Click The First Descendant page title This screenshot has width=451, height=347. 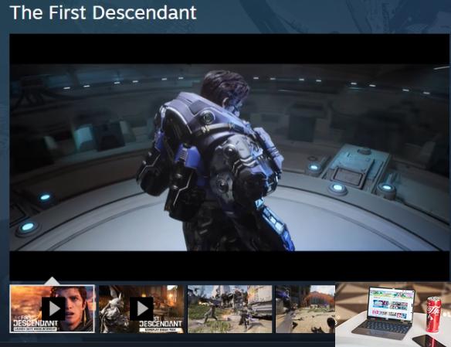[x=103, y=12]
